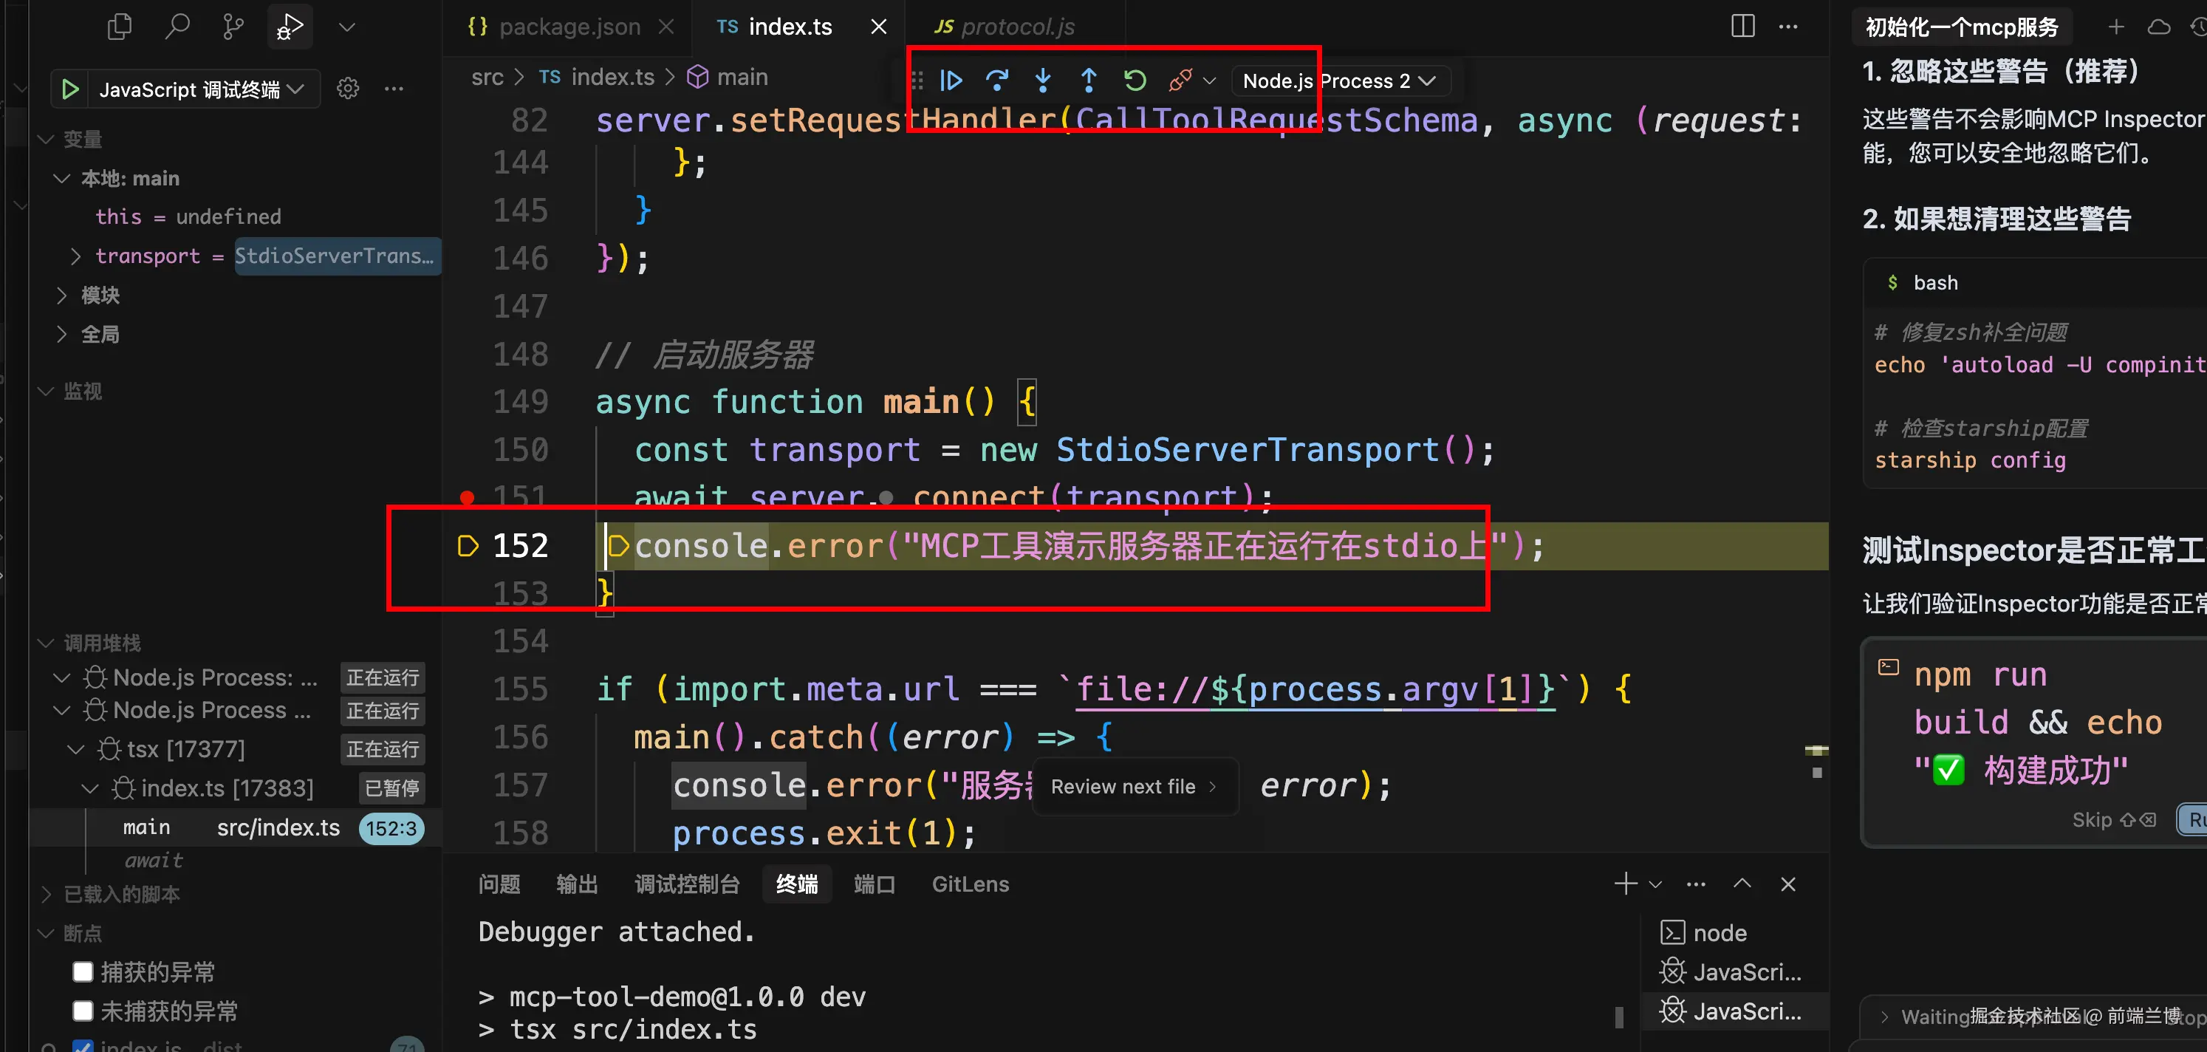Toggle the breakpoint on line 151
The image size is (2207, 1052).
click(467, 497)
